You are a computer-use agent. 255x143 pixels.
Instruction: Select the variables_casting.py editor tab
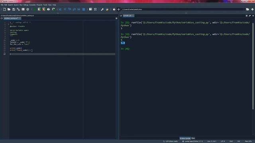tap(12, 18)
